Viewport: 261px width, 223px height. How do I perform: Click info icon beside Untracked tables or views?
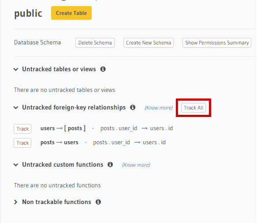103,69
